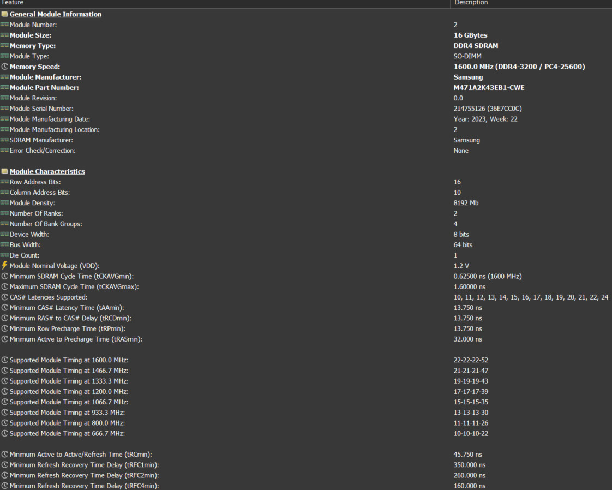The image size is (612, 490).
Task: Select the Module Characteristics heading
Action: (x=47, y=171)
